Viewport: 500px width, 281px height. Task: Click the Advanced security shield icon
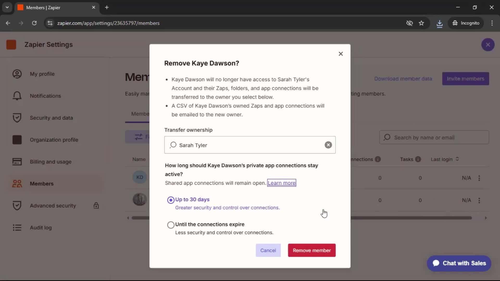[x=17, y=206]
